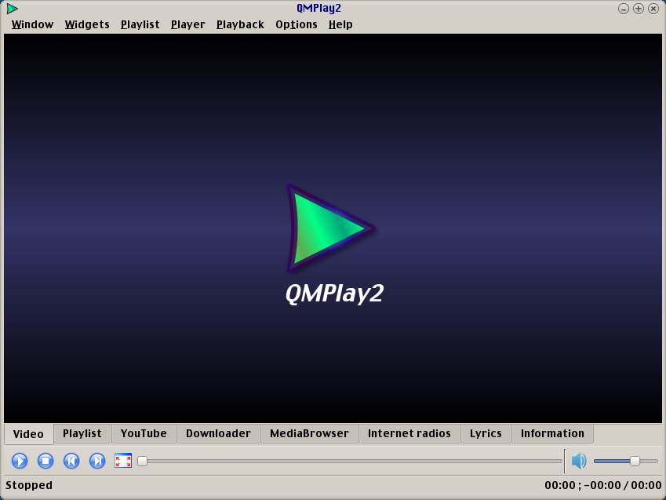Switch to the Downloader tab
Viewport: 666px width, 500px height.
pos(218,433)
